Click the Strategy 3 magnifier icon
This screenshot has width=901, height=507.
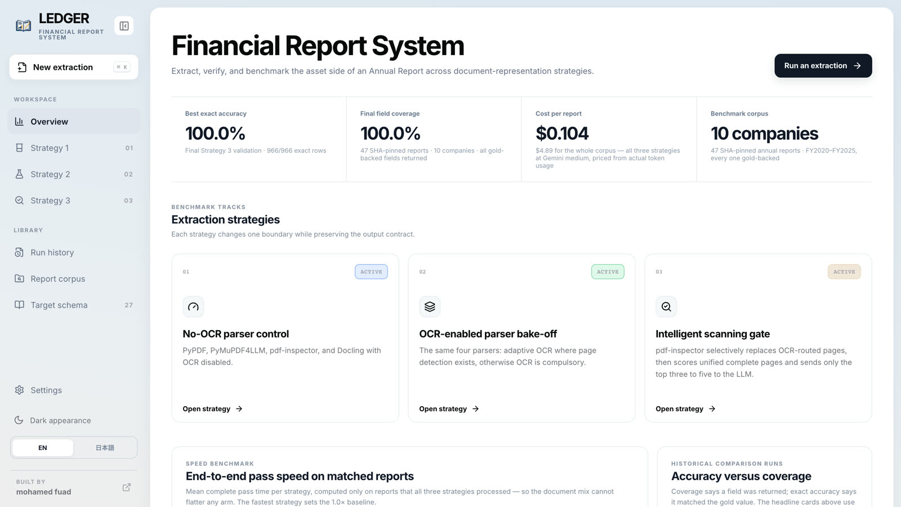[x=19, y=201]
